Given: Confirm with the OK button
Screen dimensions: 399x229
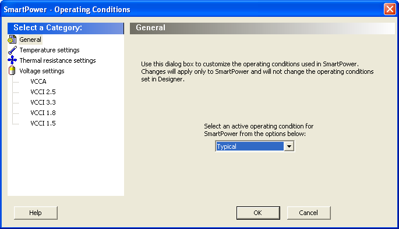Looking at the screenshot, I should (x=258, y=213).
